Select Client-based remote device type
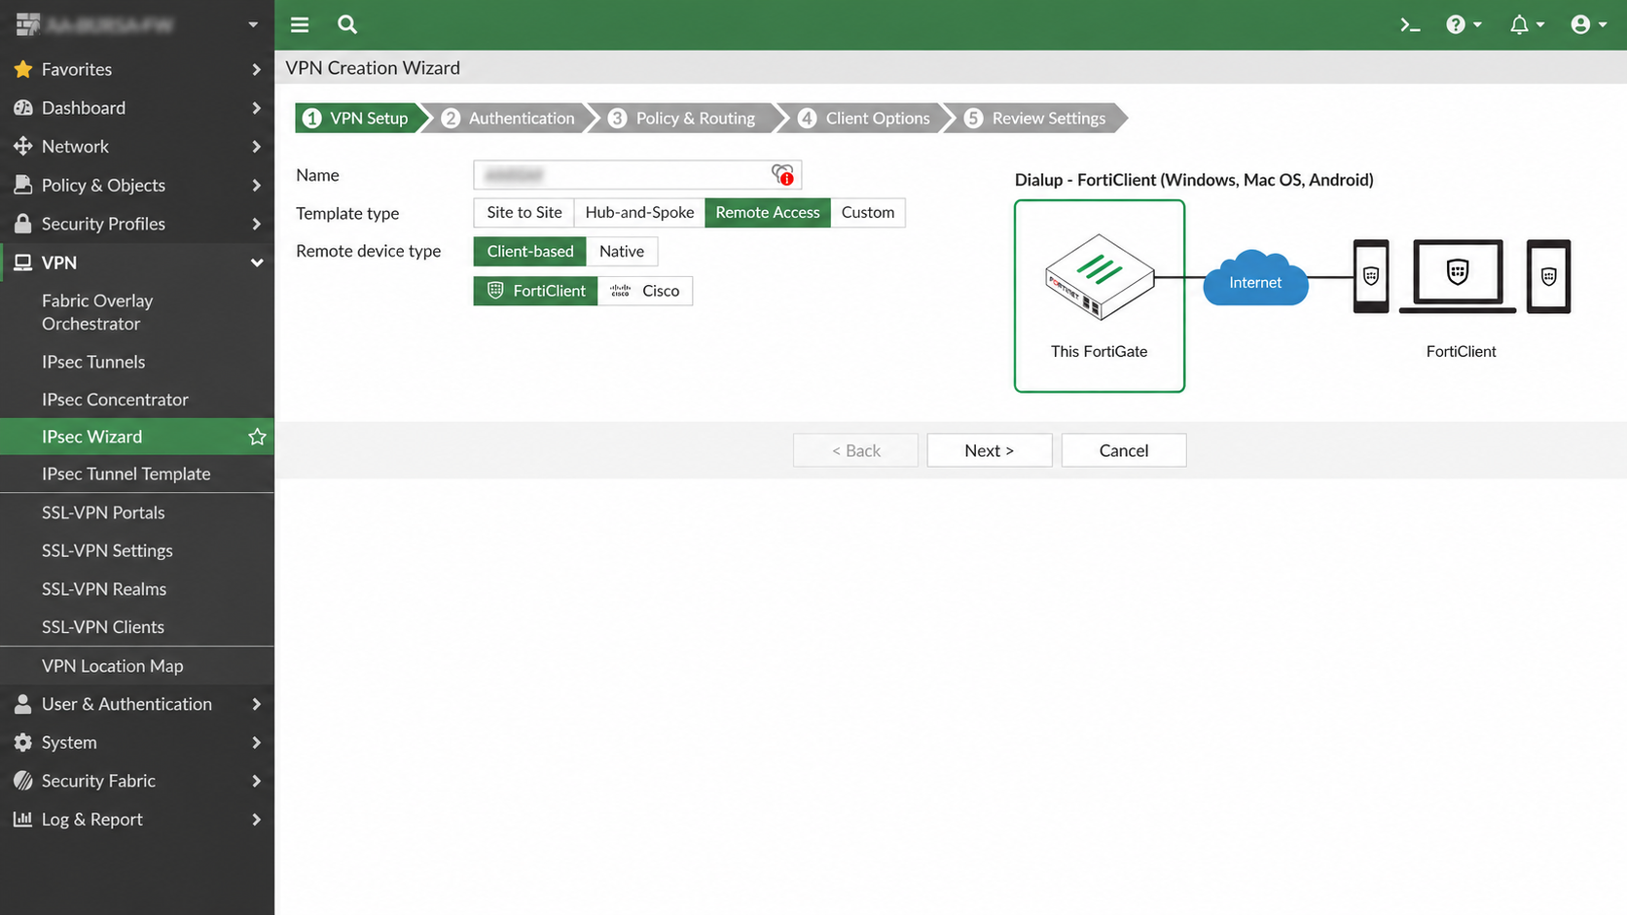The width and height of the screenshot is (1627, 915). point(530,251)
